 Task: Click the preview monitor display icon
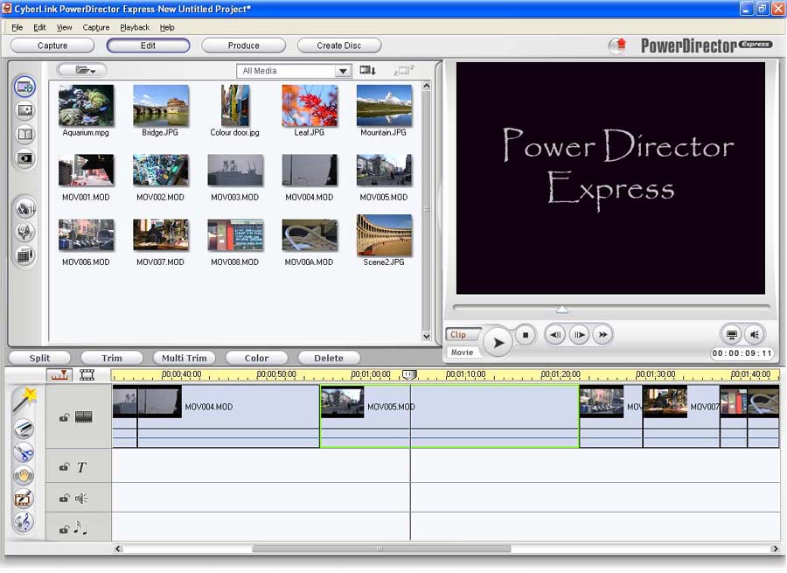(732, 334)
